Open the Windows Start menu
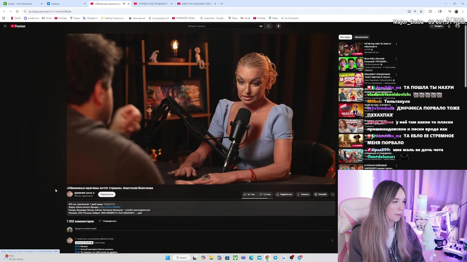Screen dimensions: 467x262 [x=167, y=258]
